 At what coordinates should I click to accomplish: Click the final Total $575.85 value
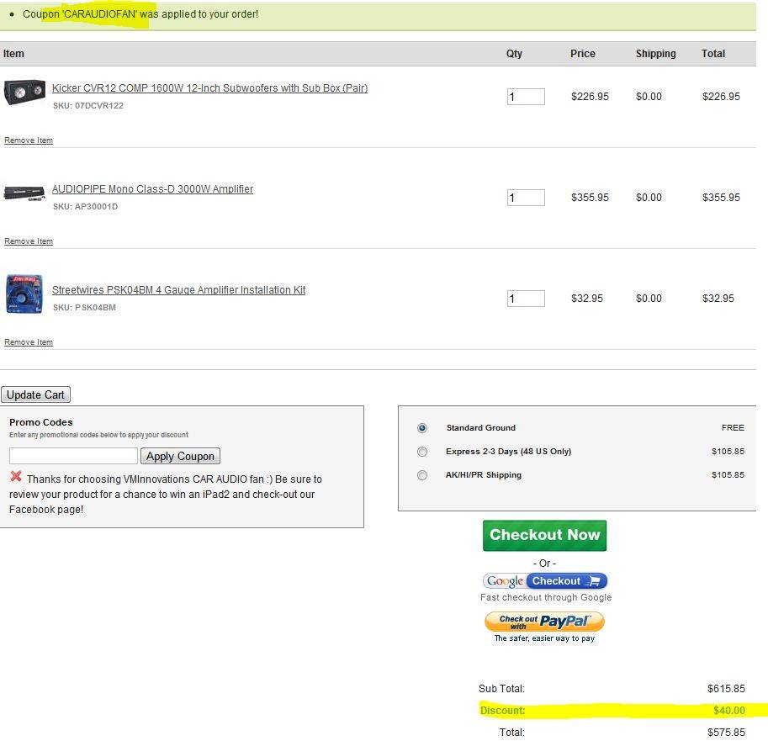pos(726,733)
